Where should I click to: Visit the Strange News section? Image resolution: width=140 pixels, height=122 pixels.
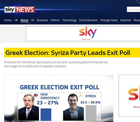point(109,20)
